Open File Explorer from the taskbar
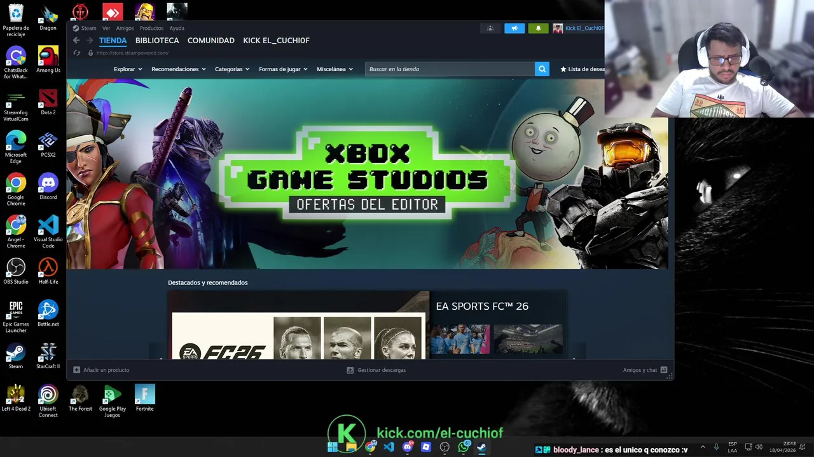The height and width of the screenshot is (457, 814). coord(351,447)
